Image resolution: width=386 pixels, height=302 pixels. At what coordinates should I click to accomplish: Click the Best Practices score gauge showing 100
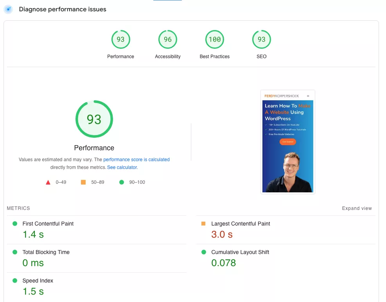click(214, 39)
